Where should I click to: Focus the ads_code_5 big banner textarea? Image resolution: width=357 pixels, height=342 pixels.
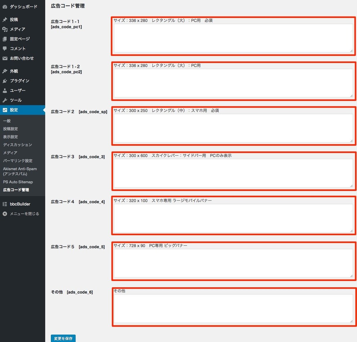pos(234,263)
